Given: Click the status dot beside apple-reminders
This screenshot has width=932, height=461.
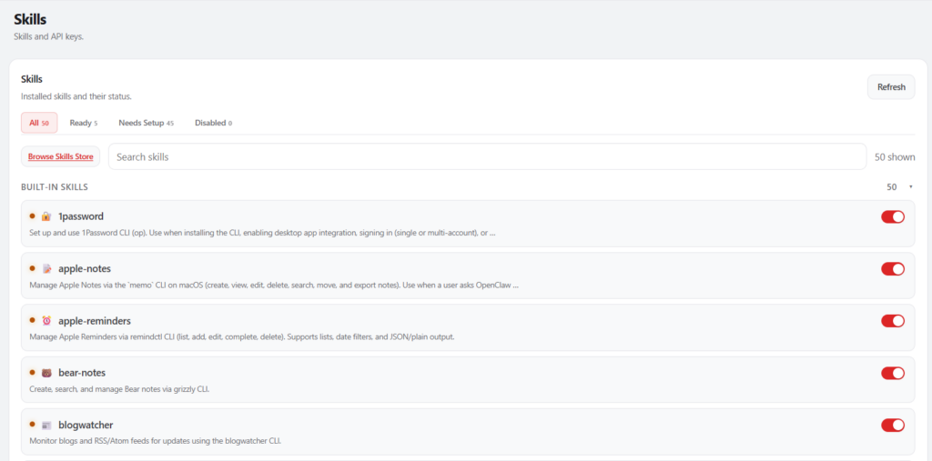Looking at the screenshot, I should [32, 320].
